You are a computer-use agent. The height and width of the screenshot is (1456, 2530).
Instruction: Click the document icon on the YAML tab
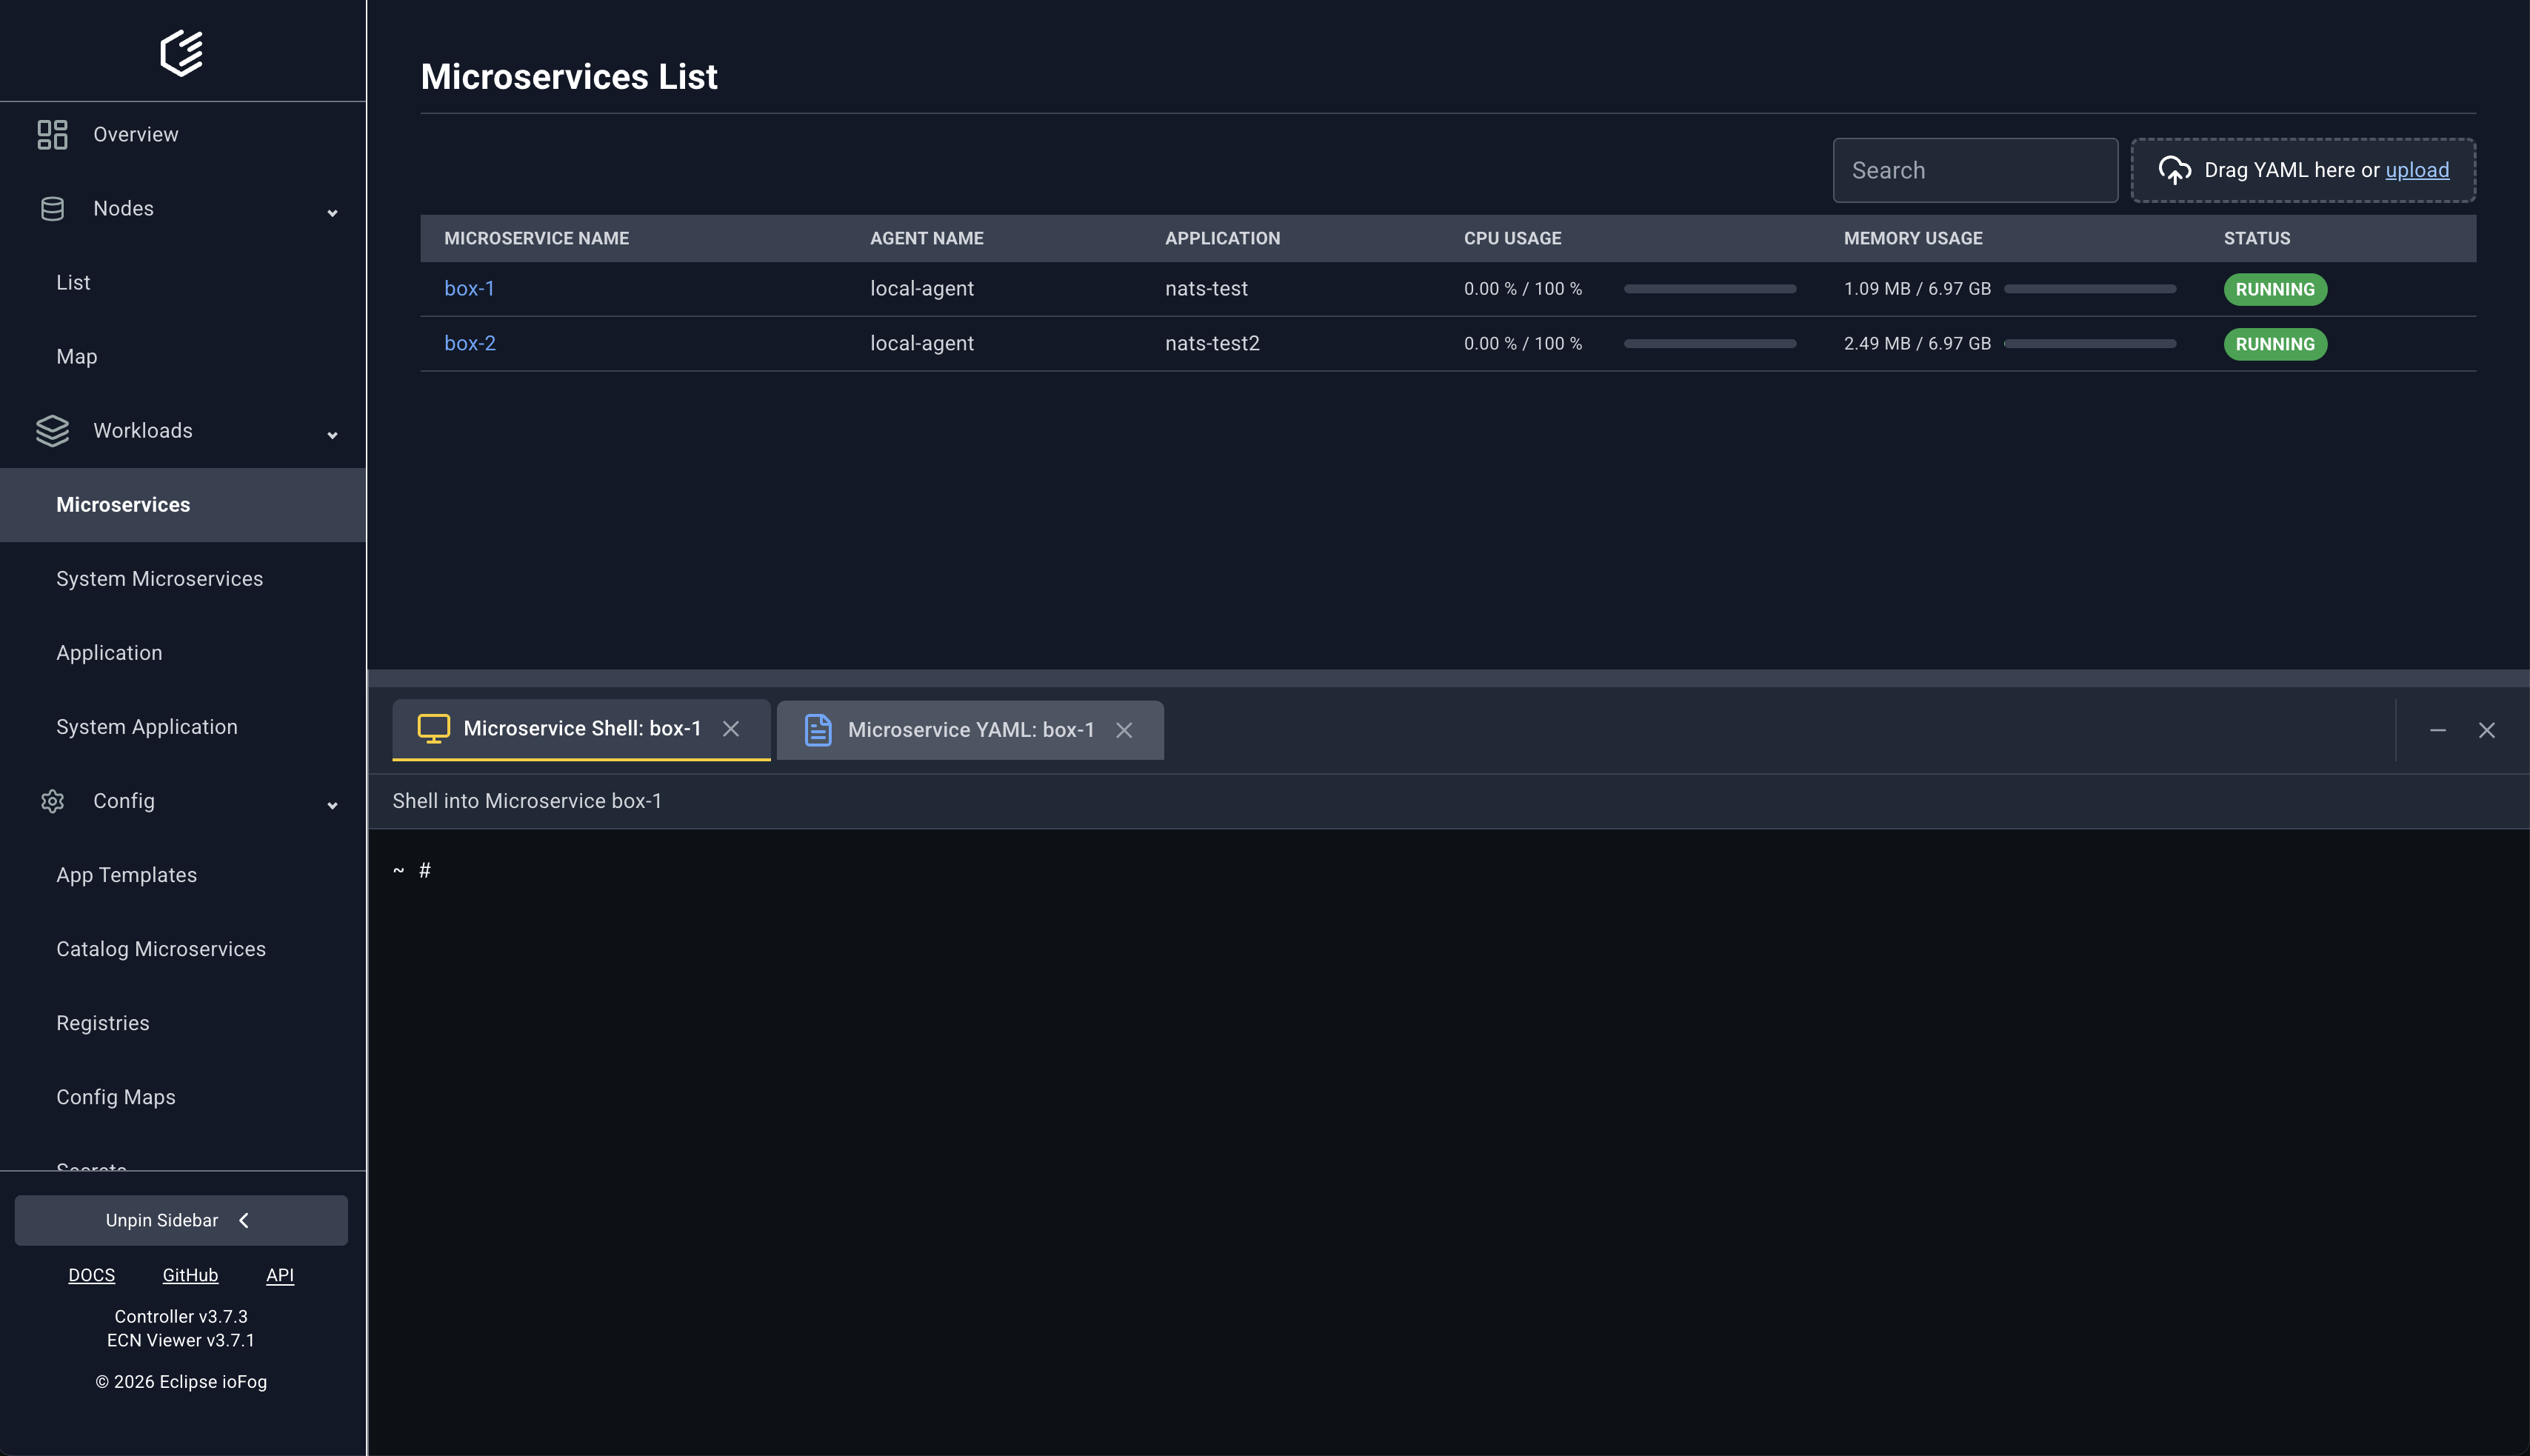click(x=818, y=730)
